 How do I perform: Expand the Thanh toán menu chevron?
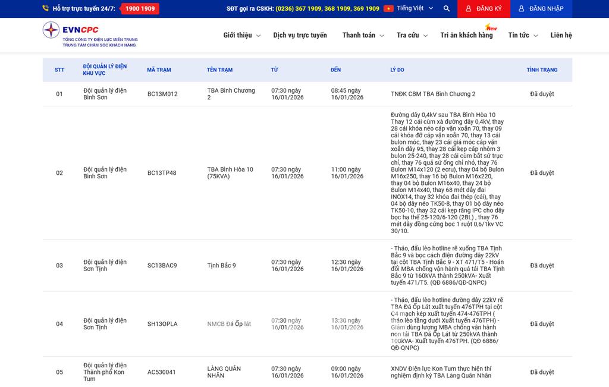pos(382,36)
